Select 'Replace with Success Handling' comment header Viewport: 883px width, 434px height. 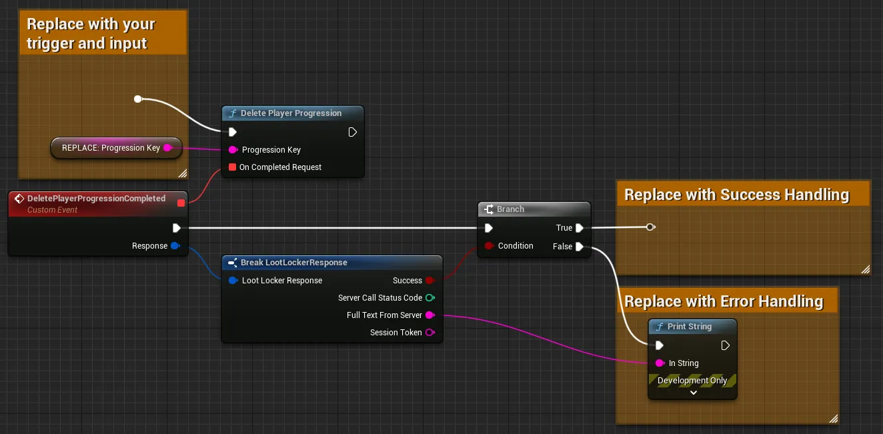(743, 194)
